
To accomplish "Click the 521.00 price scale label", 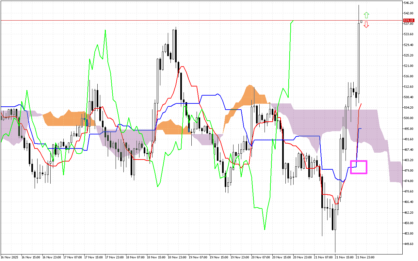I will [409, 66].
